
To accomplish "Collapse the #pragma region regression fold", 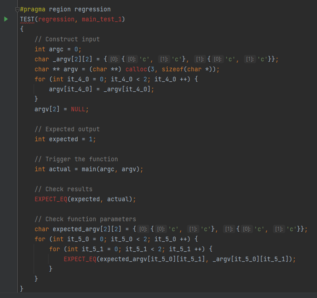I will click(x=17, y=9).
